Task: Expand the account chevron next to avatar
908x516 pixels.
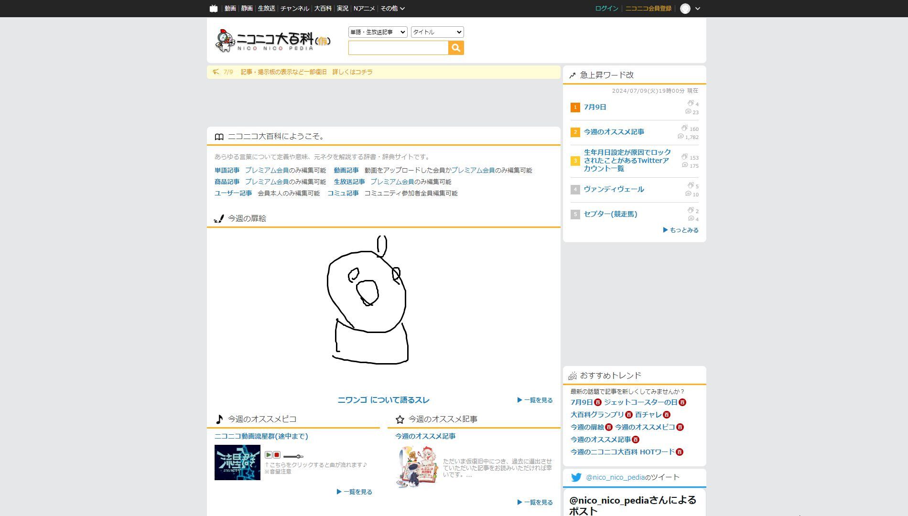Action: (698, 9)
